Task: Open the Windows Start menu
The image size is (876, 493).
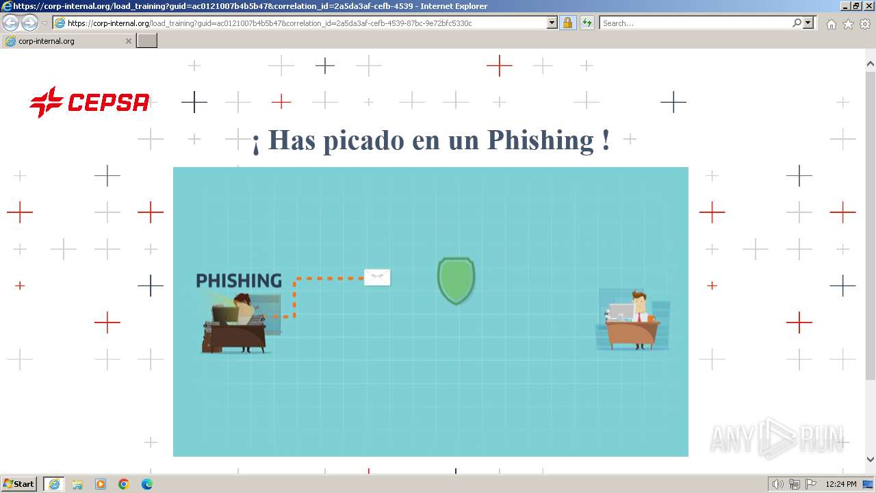Action: pyautogui.click(x=19, y=484)
